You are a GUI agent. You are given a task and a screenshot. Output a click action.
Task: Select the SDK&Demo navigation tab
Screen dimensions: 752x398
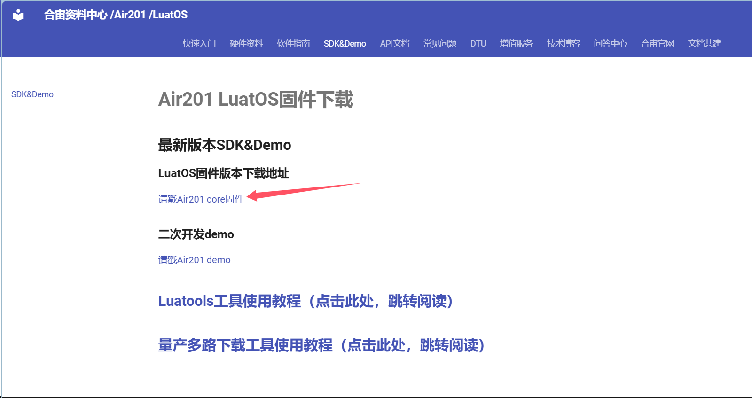tap(345, 44)
